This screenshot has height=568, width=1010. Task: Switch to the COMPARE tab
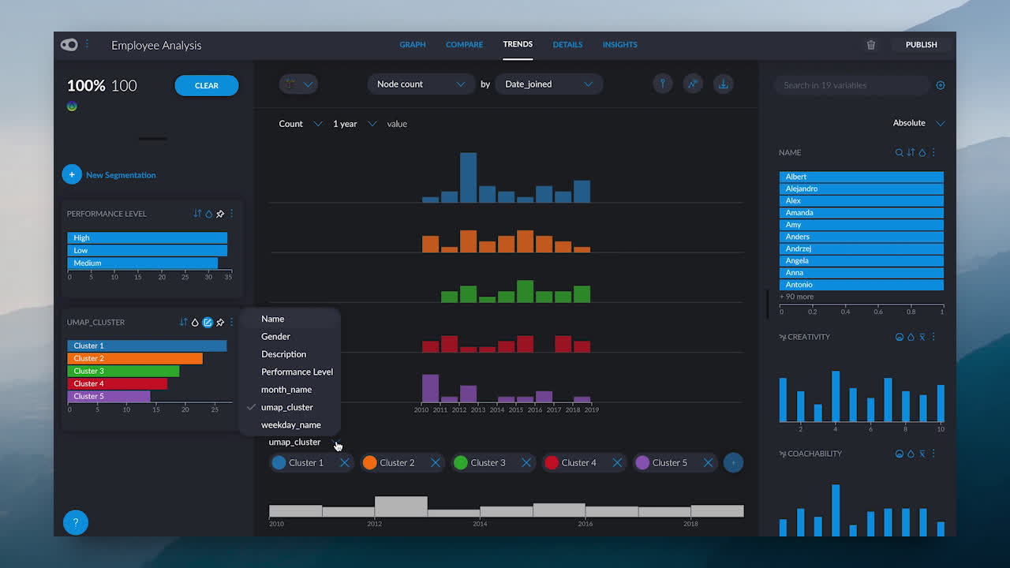(464, 45)
